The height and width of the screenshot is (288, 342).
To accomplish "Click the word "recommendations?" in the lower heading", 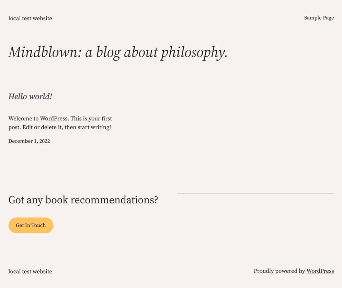I will (x=114, y=200).
